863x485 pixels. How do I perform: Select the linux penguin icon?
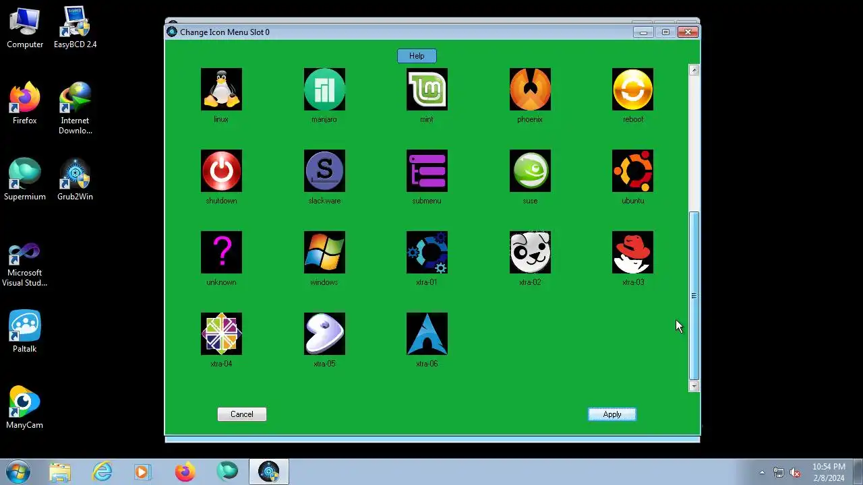click(x=221, y=89)
